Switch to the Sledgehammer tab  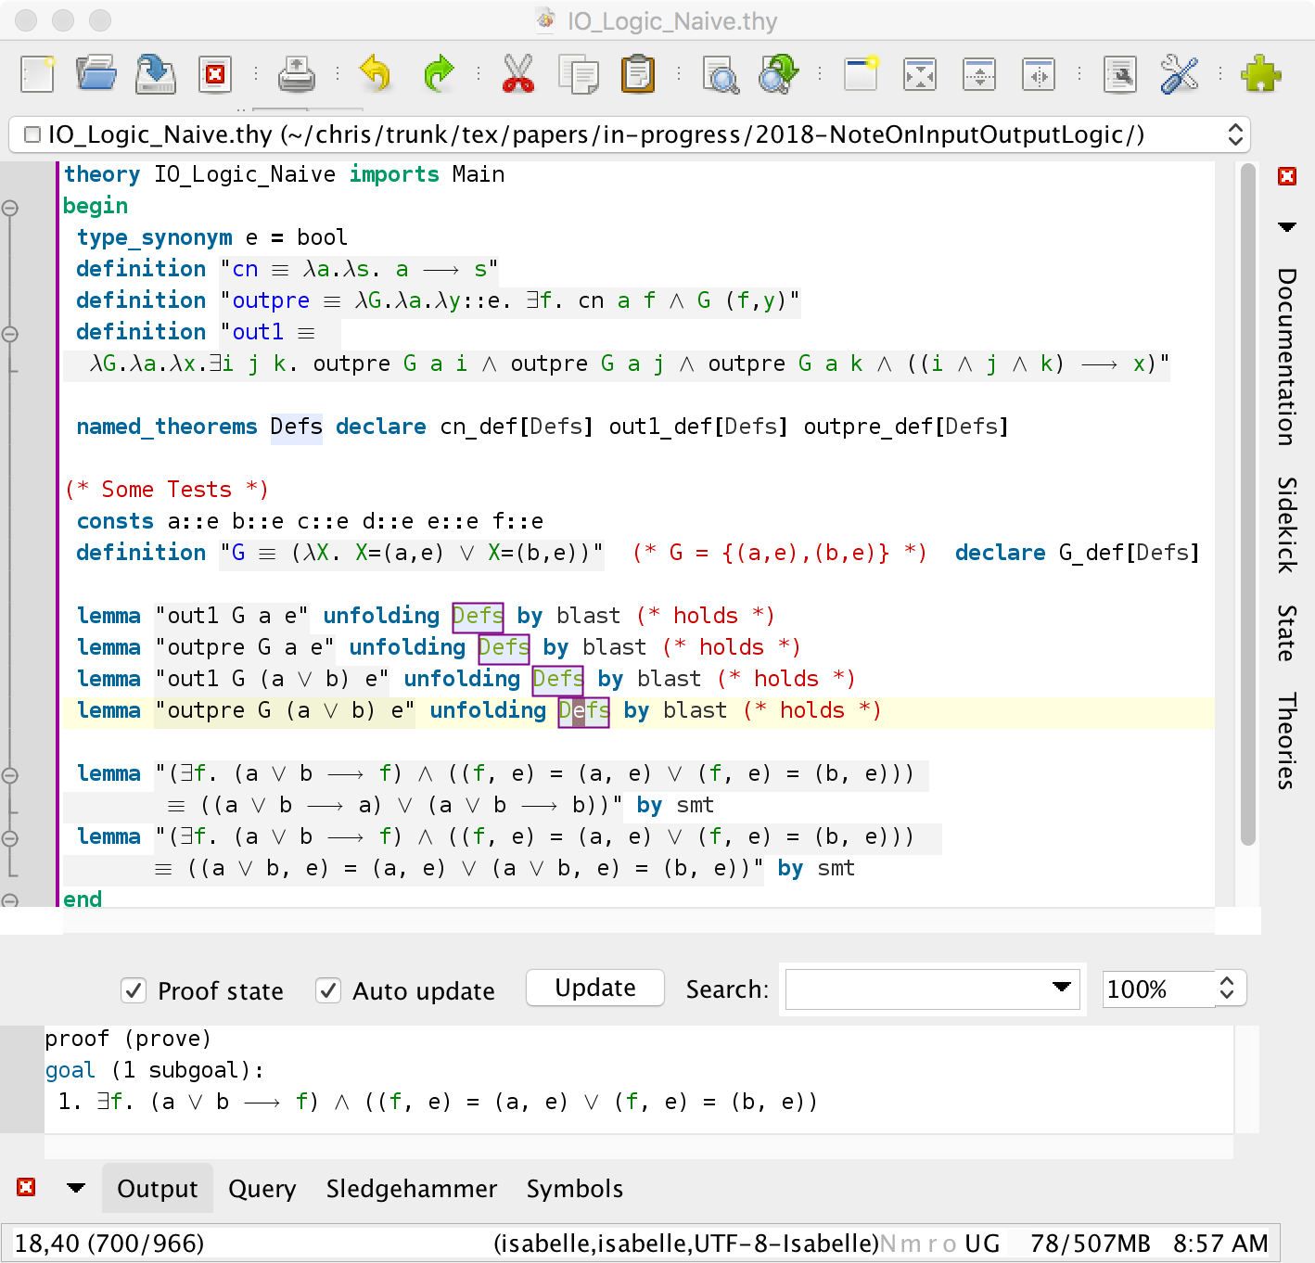[x=411, y=1189]
